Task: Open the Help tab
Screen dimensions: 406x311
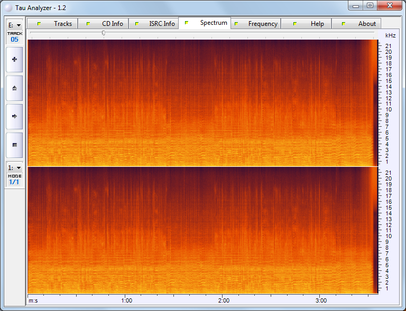Action: click(307, 24)
